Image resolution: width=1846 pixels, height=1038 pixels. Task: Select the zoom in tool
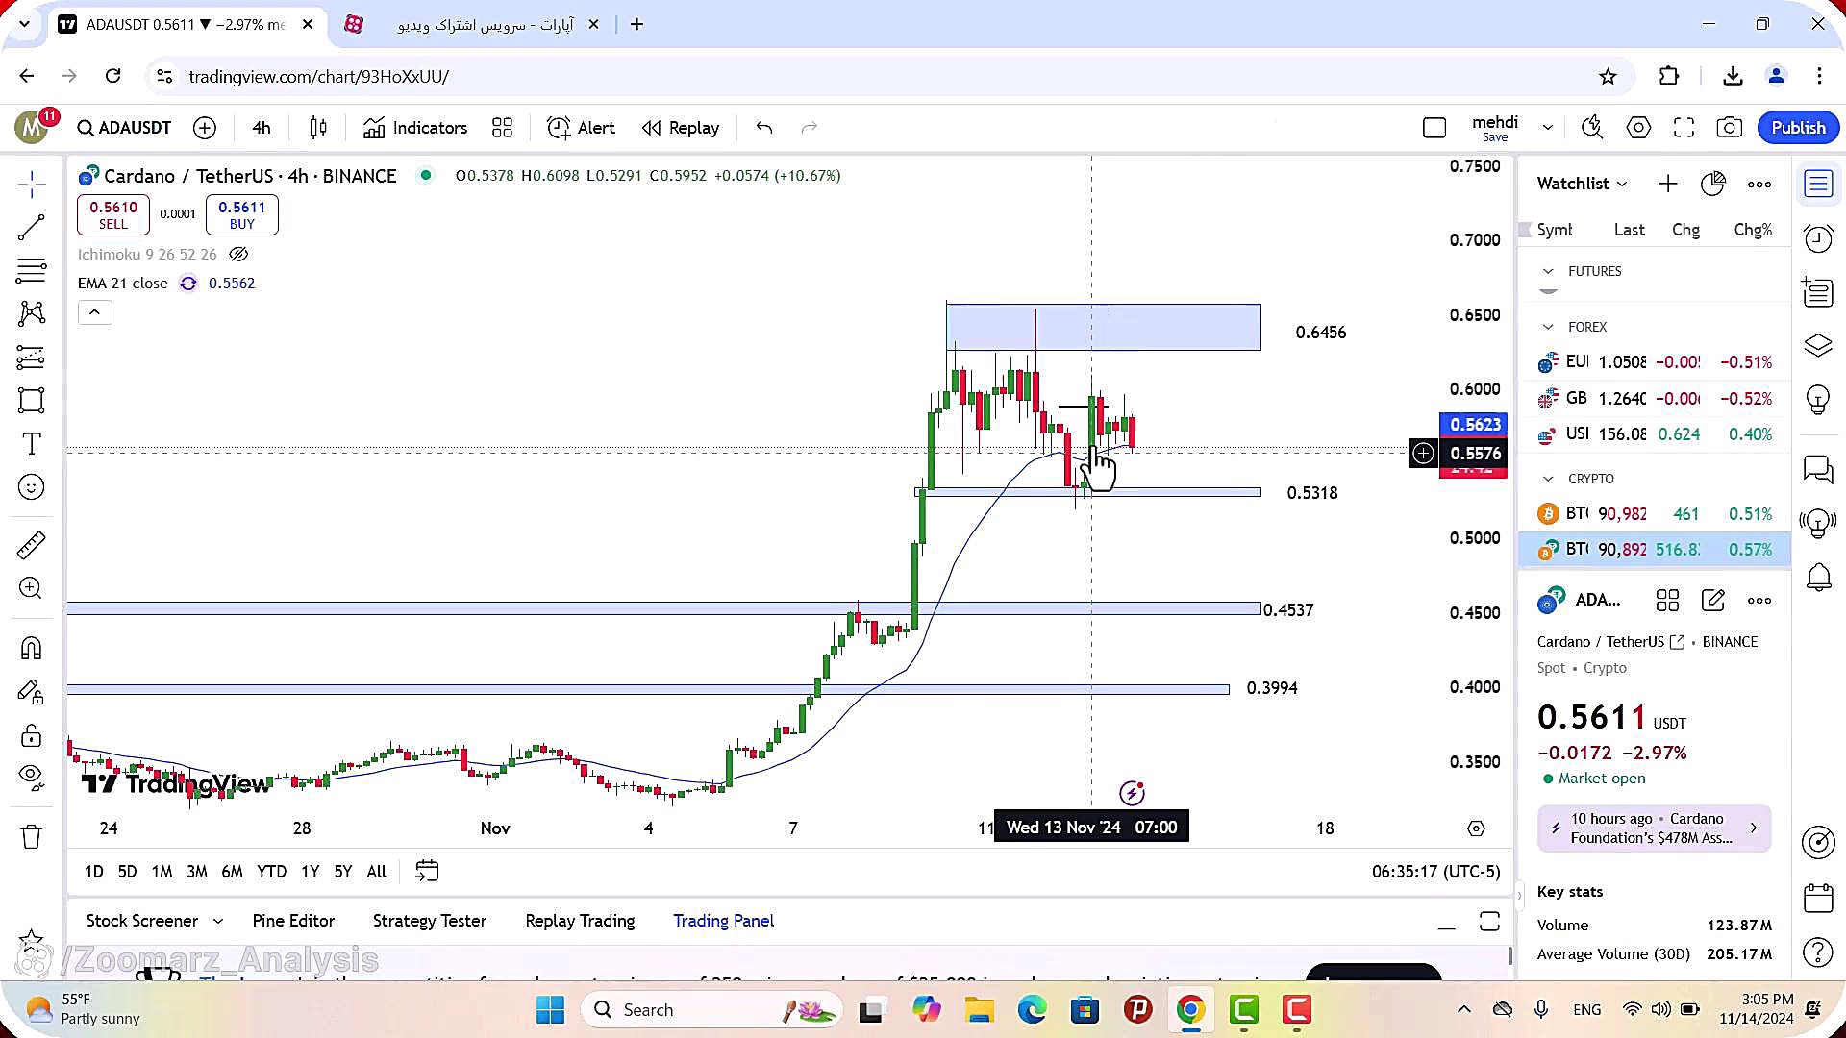32,588
